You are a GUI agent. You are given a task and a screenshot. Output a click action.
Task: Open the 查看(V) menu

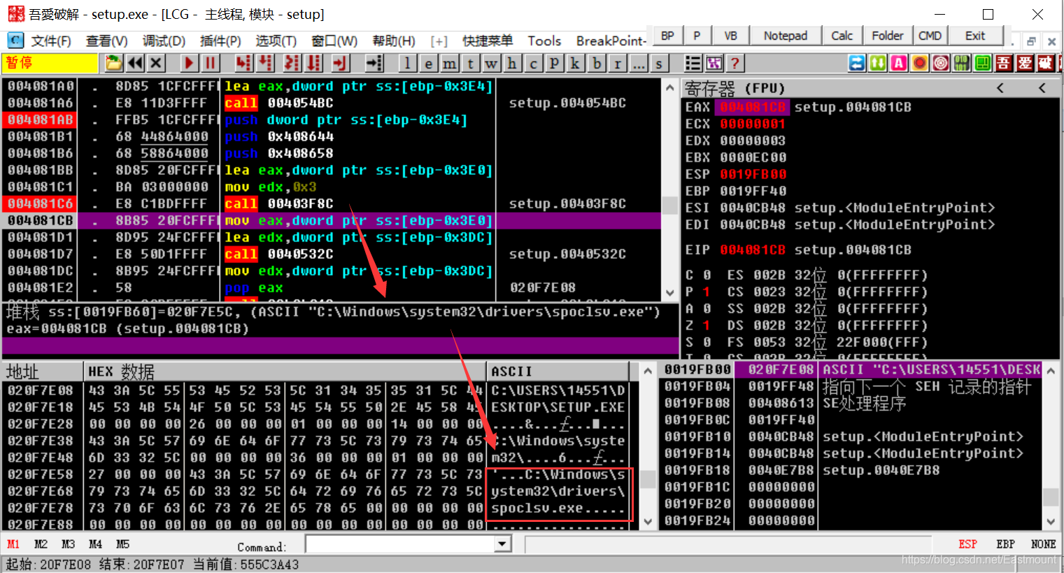[x=106, y=41]
